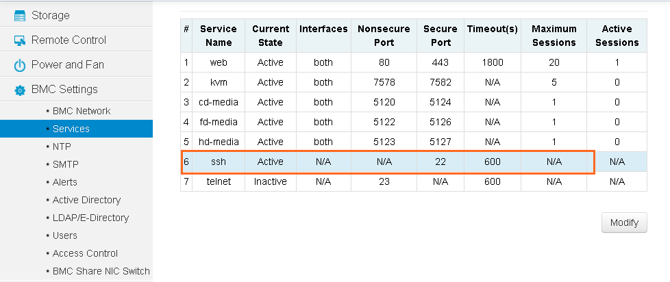Open the Storage menu section
This screenshot has width=670, height=282.
76,15
